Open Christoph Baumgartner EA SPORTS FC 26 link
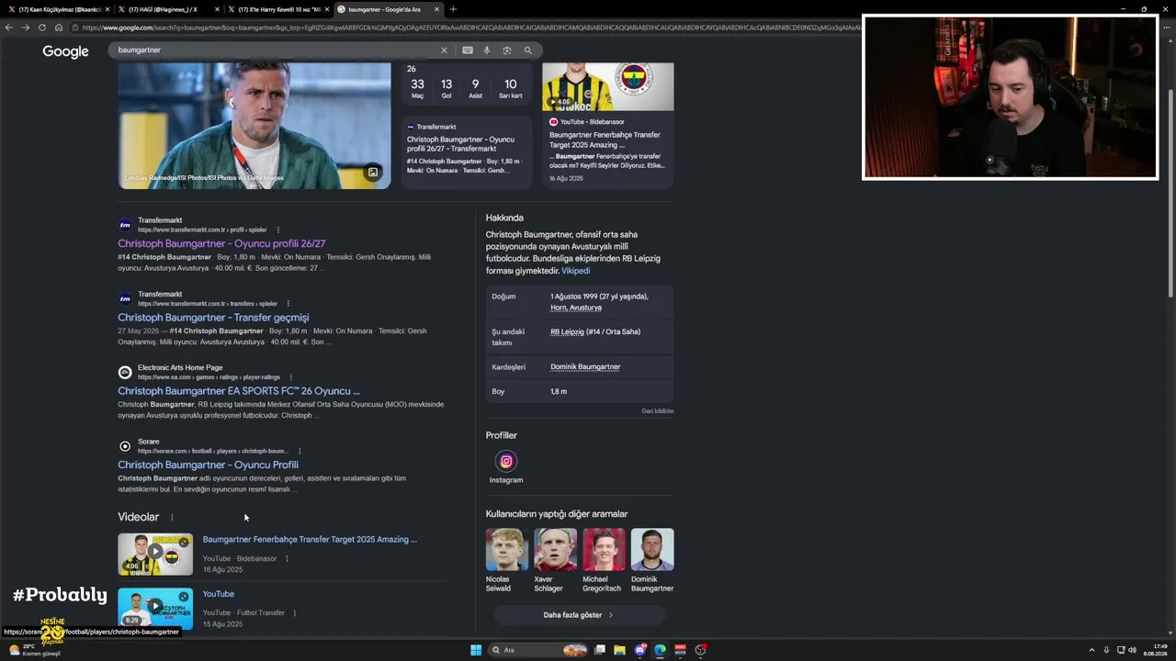Image resolution: width=1176 pixels, height=661 pixels. tap(239, 391)
